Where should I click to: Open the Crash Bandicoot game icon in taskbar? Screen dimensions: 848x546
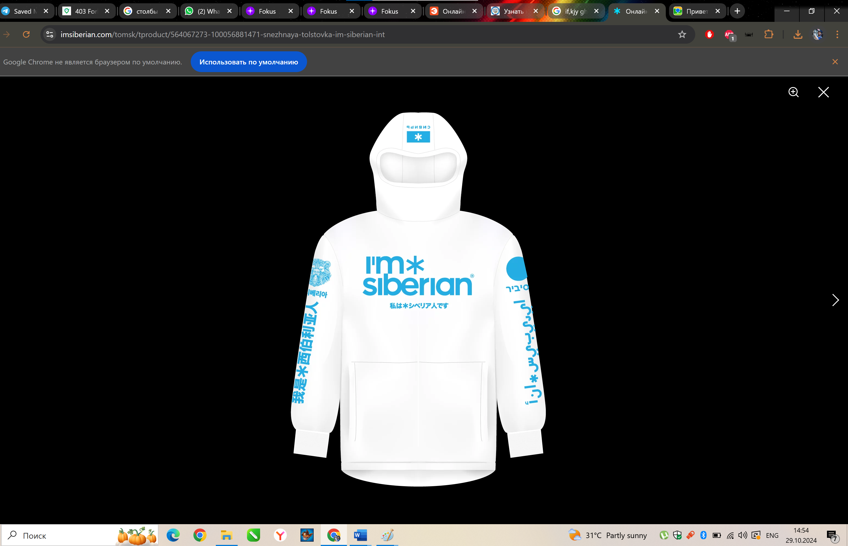[x=307, y=535]
